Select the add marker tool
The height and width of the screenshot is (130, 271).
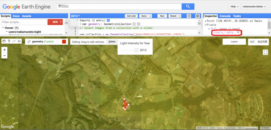coord(9,41)
